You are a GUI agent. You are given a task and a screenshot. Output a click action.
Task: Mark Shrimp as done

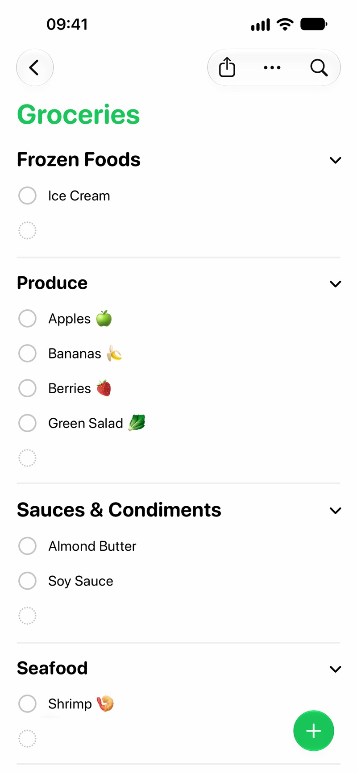click(27, 703)
